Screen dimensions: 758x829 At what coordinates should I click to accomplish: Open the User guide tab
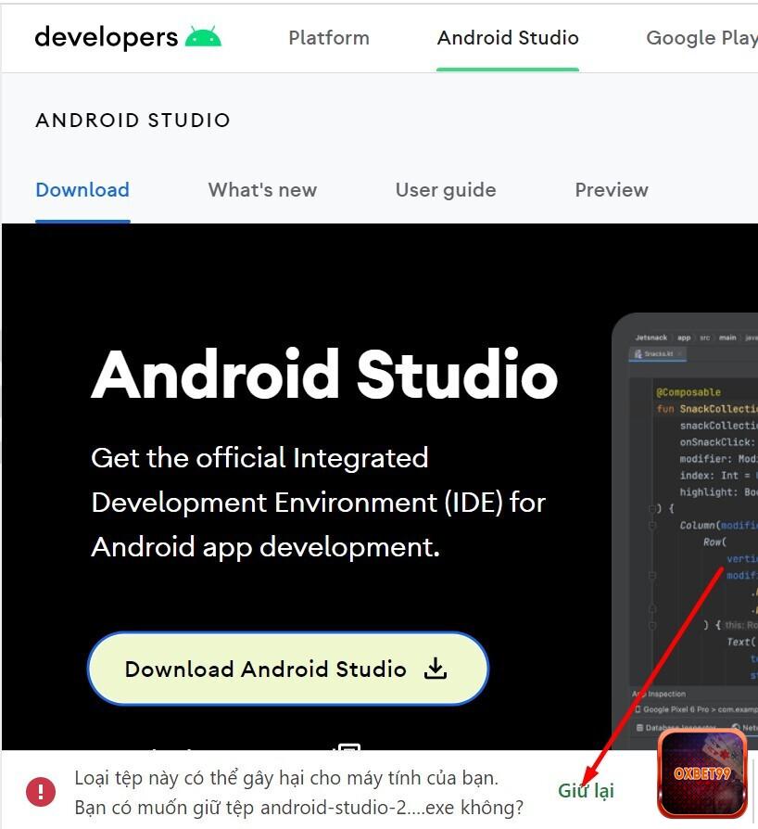pyautogui.click(x=446, y=190)
